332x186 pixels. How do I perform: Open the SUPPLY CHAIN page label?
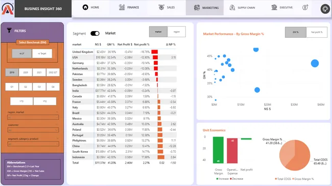click(246, 8)
